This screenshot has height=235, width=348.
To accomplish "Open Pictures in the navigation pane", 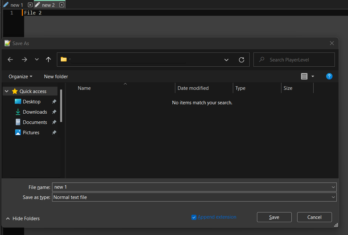I will [31, 133].
